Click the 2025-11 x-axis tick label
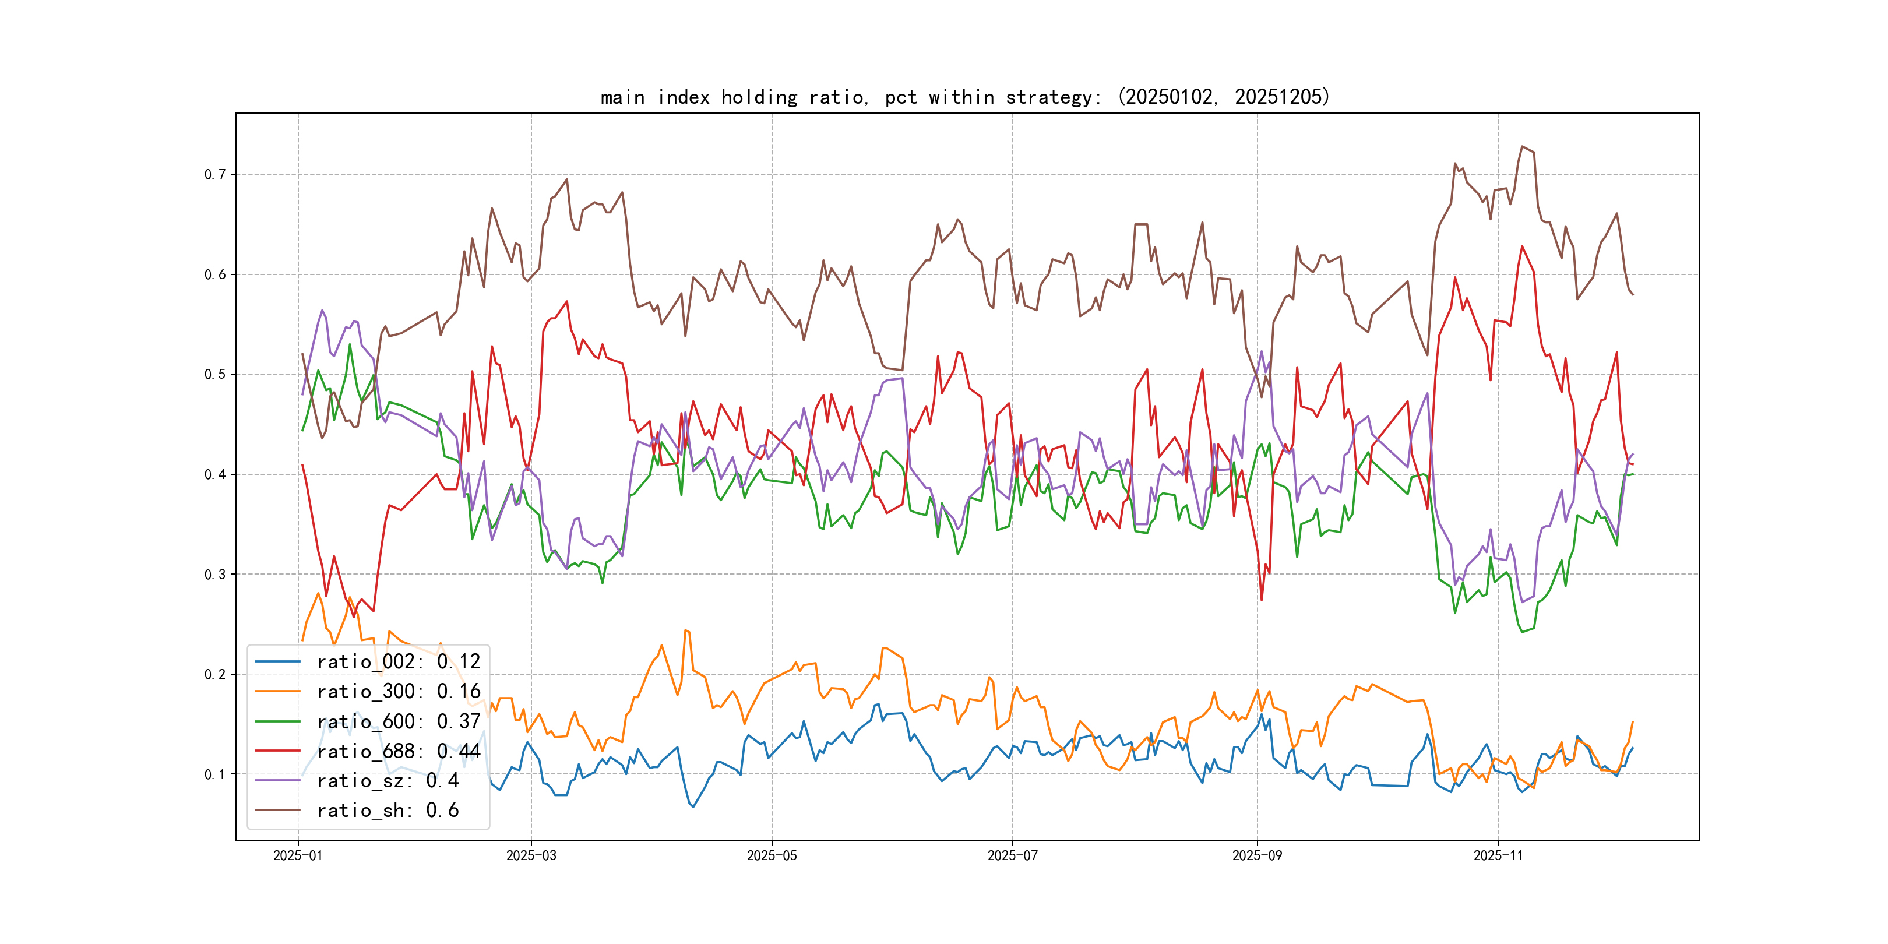The width and height of the screenshot is (1888, 944). tap(1498, 855)
